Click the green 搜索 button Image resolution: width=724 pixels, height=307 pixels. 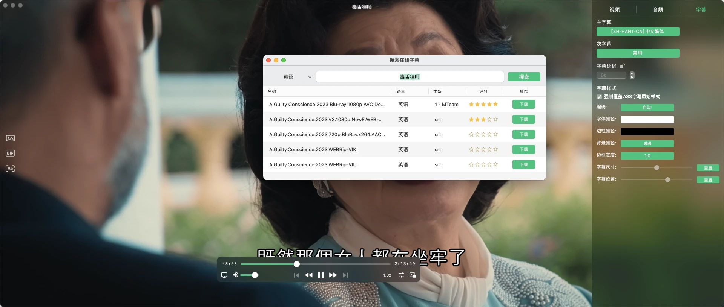click(524, 77)
